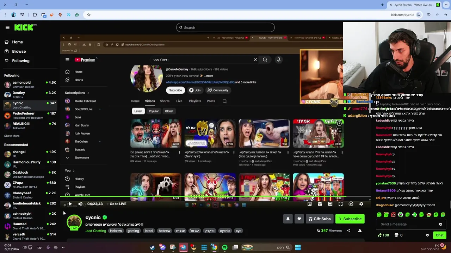
Task: Open chat settings gear icon
Action: coord(427,235)
